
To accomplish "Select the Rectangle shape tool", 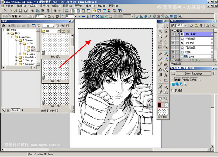I will click(166, 80).
